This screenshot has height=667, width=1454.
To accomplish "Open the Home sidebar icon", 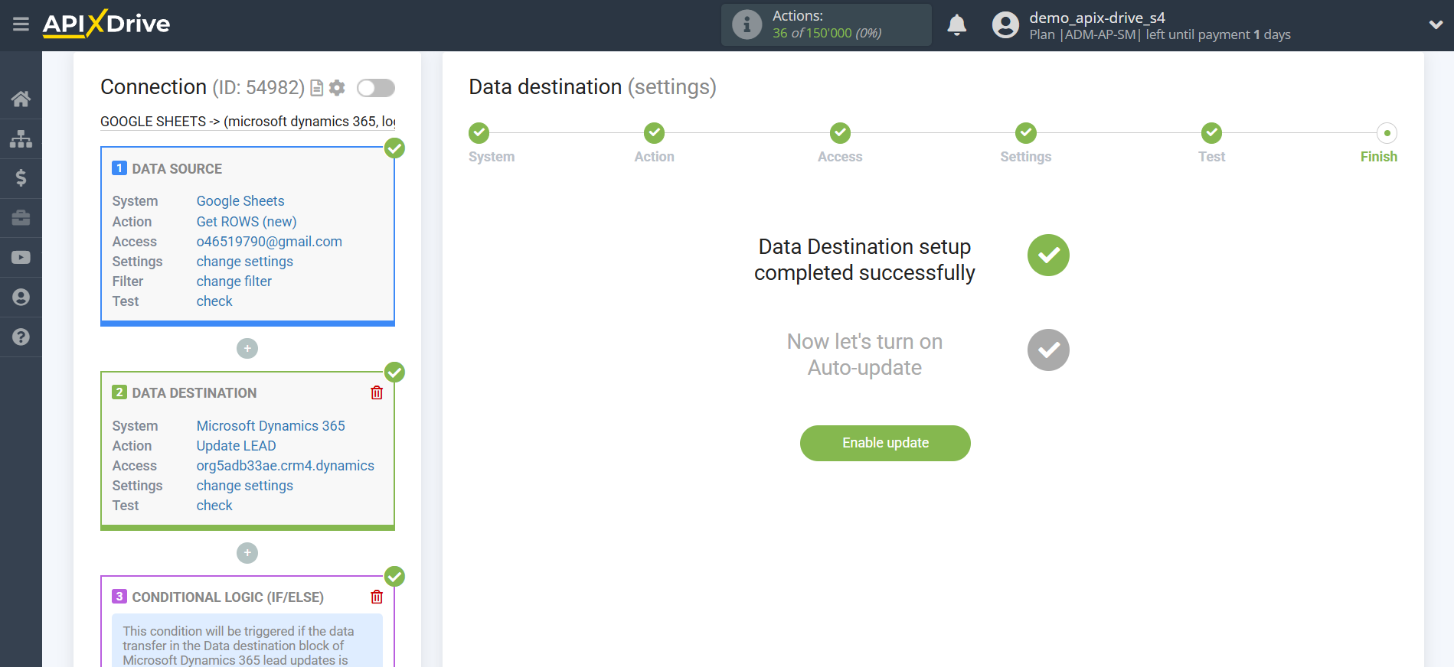I will point(21,99).
